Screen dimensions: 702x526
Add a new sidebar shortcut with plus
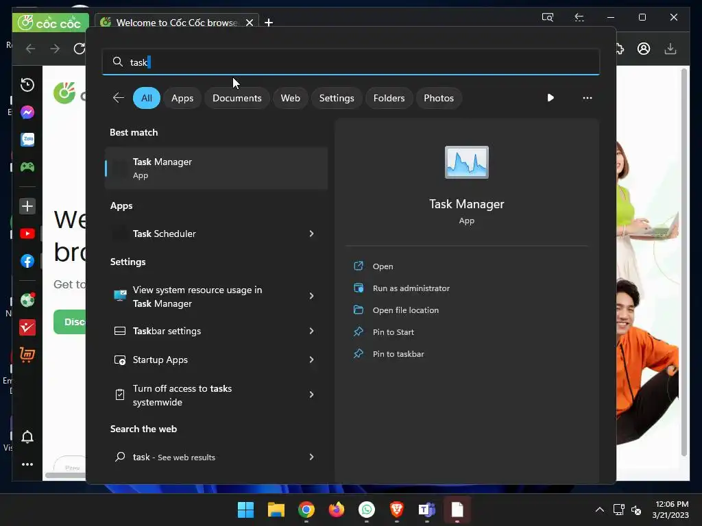[27, 206]
